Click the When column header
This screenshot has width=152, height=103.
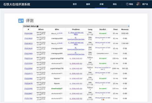(41, 29)
